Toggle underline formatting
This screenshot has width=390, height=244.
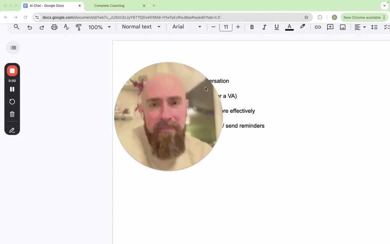[277, 27]
